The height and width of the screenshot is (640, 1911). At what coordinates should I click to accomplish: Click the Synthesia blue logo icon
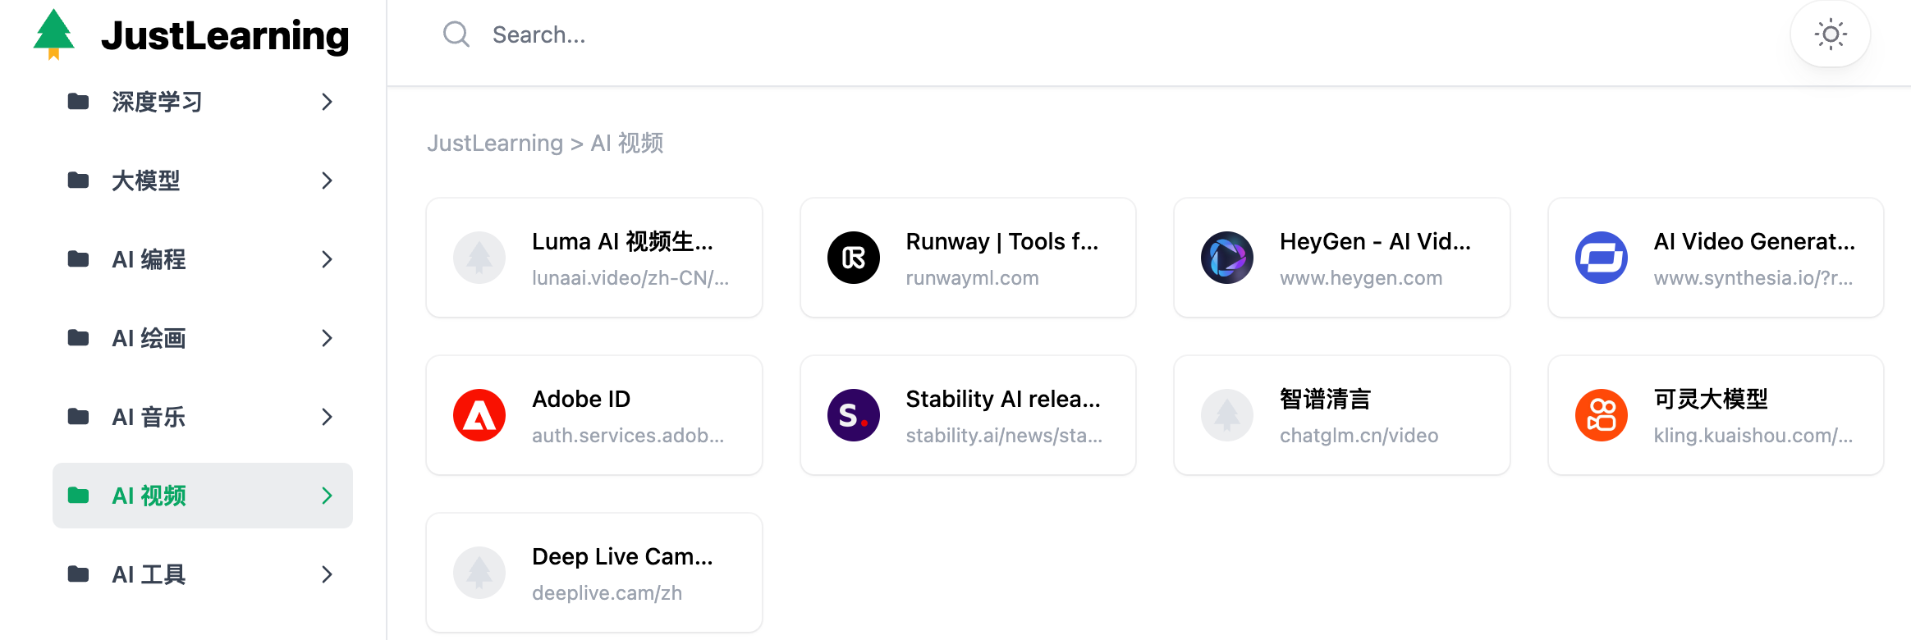click(1601, 258)
